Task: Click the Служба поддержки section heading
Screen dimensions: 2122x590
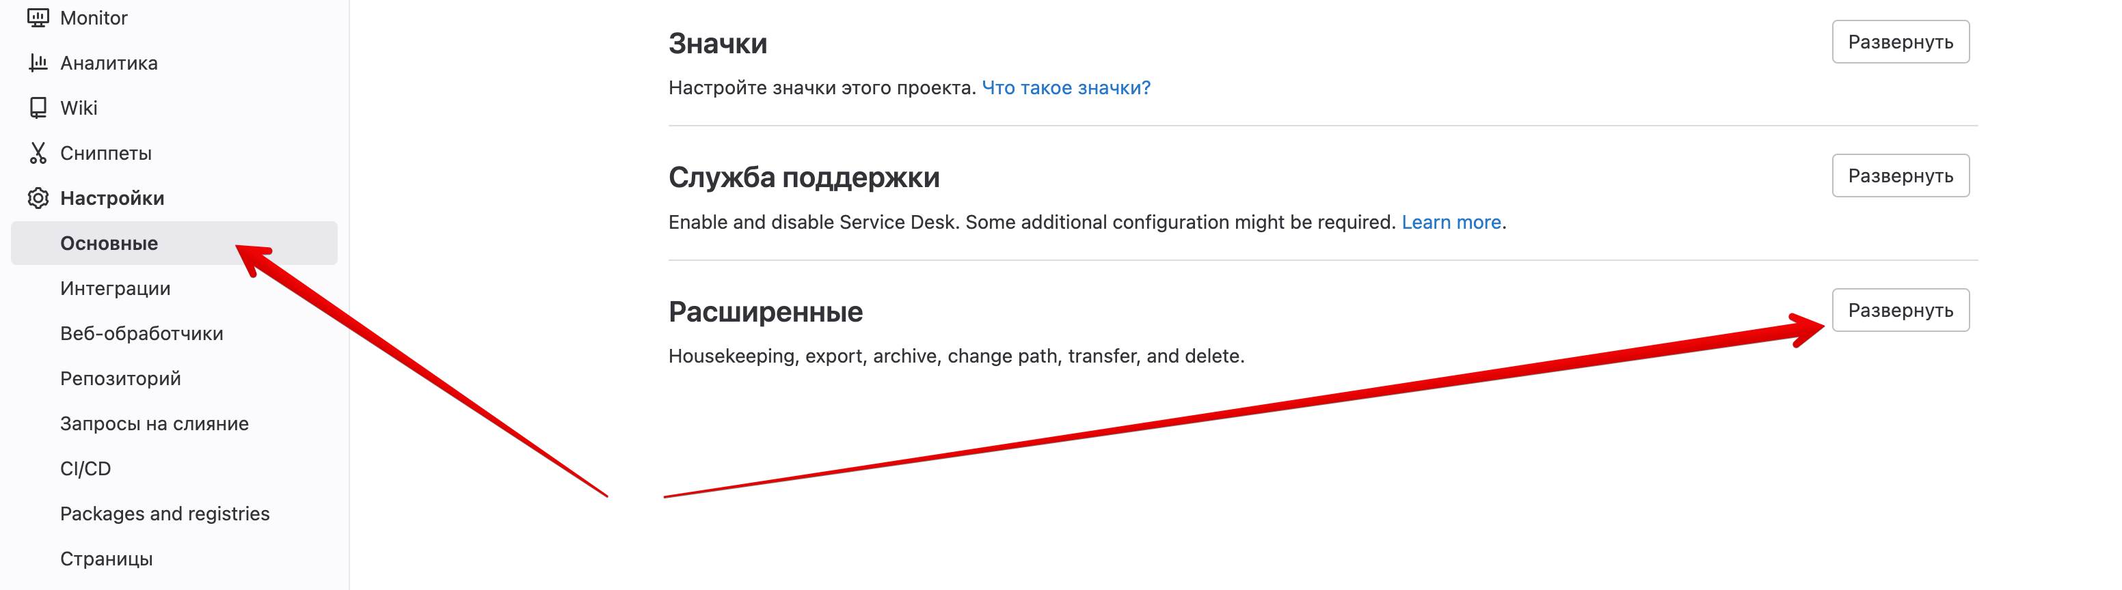Action: [804, 178]
